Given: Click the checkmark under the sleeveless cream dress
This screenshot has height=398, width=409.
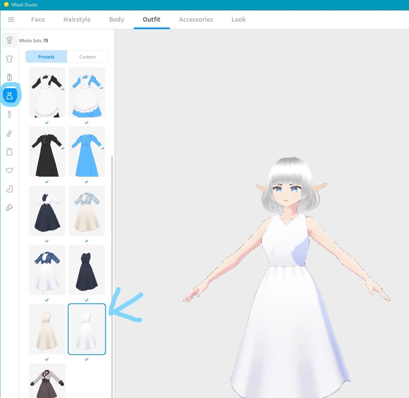Looking at the screenshot, I should (47, 359).
